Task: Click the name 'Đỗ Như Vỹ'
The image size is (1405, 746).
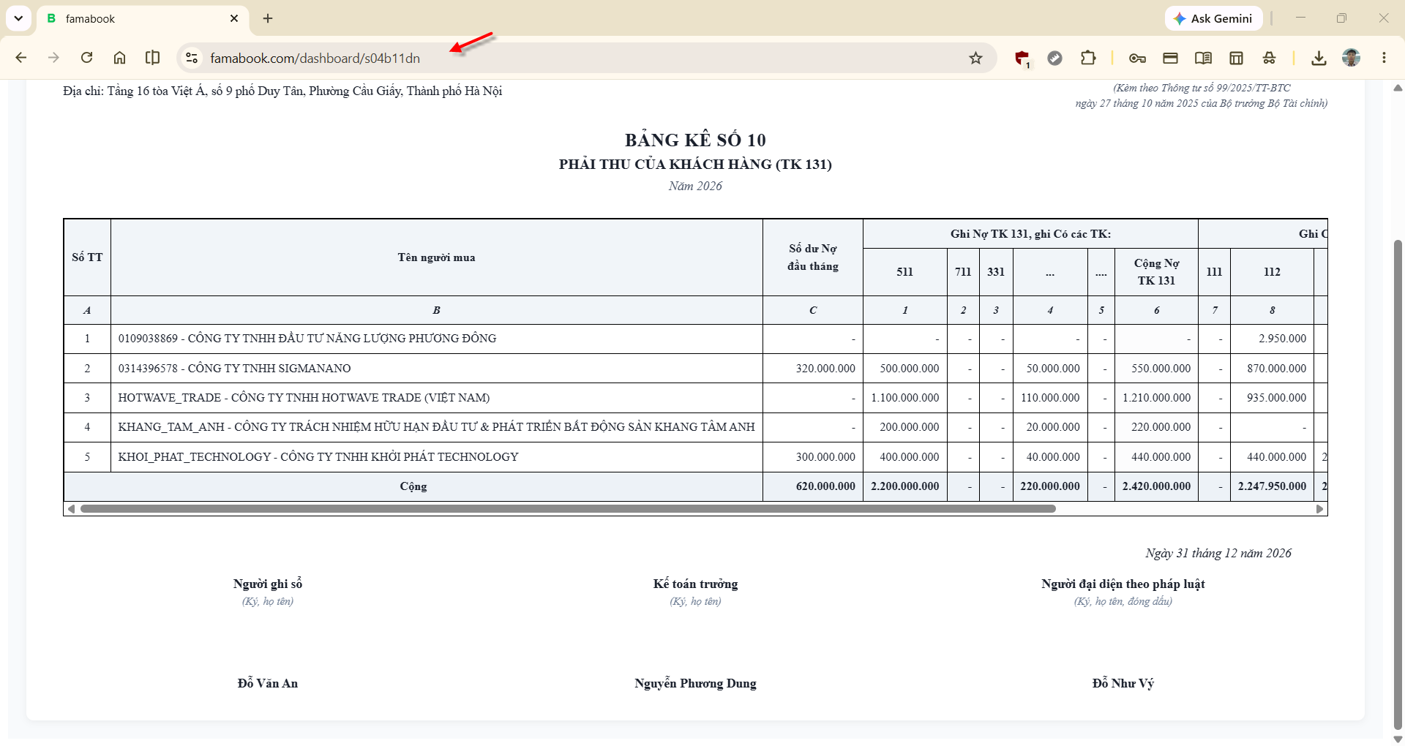Action: (x=1123, y=683)
